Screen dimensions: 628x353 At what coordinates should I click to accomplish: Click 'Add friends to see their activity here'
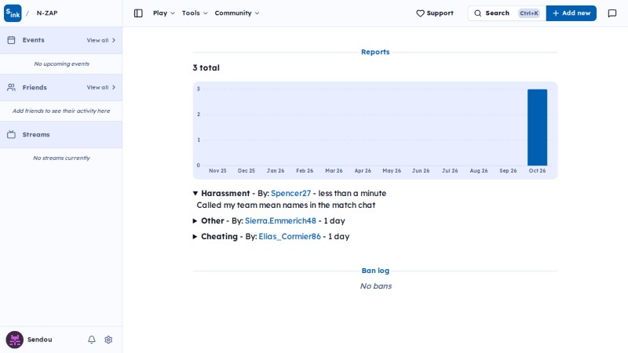61,111
